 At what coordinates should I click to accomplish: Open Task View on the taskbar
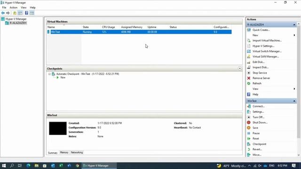coord(20,166)
